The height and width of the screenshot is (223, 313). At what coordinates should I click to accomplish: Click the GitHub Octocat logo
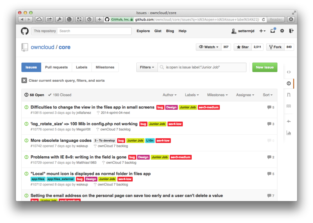click(25, 31)
